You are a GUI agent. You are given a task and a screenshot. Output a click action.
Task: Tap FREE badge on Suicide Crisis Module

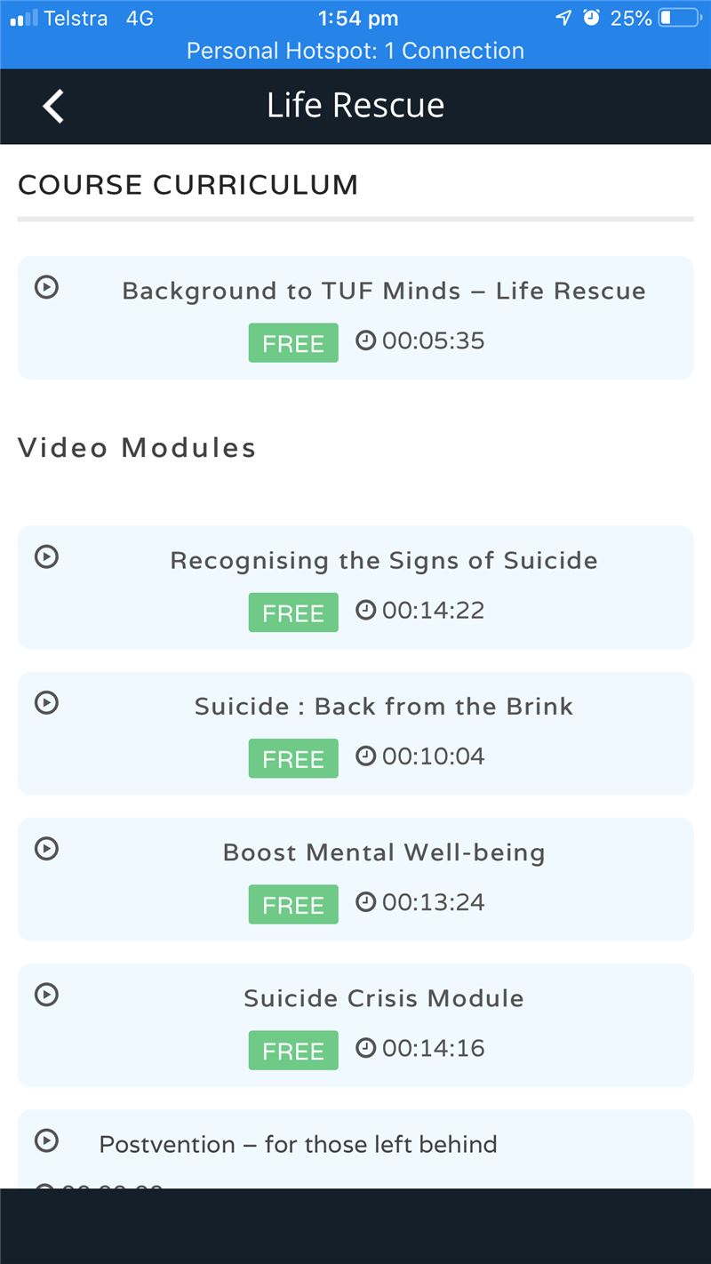click(293, 1050)
